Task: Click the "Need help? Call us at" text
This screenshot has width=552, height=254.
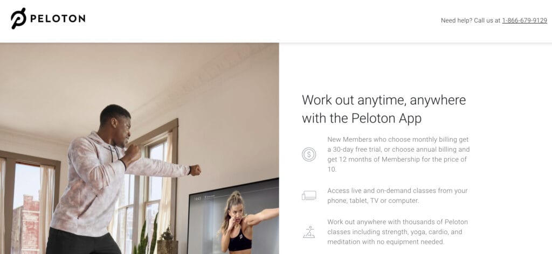Action: point(470,20)
